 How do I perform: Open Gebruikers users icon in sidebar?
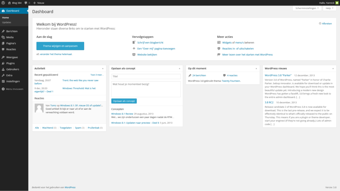point(3,69)
